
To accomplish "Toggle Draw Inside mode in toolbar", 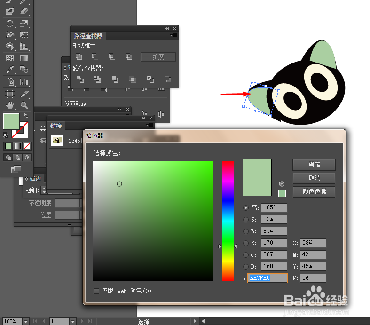I will 27,157.
